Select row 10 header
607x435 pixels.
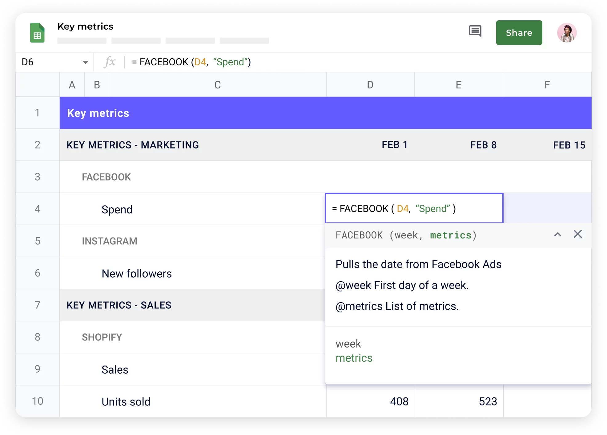pyautogui.click(x=38, y=401)
